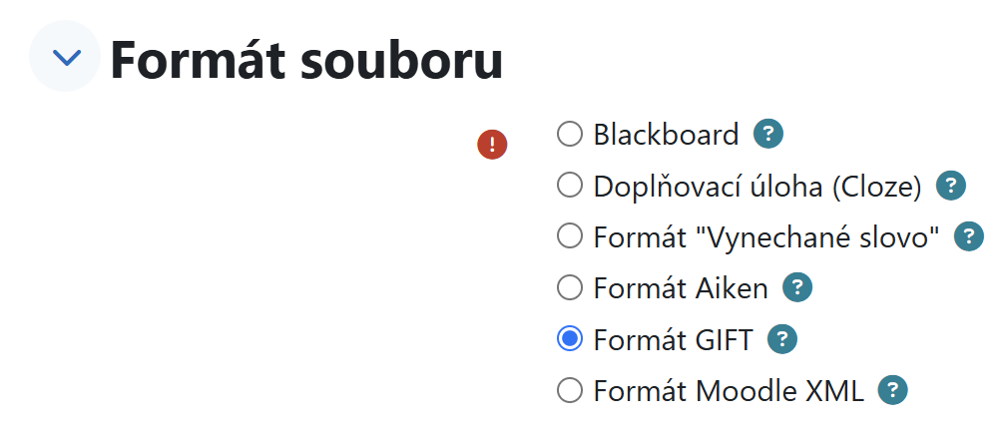Click the "Formát Aiken" label text
The image size is (1008, 439).
click(681, 289)
